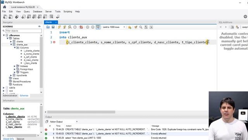248x140 pixels.
Task: Click the Filter objects search field
Action: coord(24,31)
